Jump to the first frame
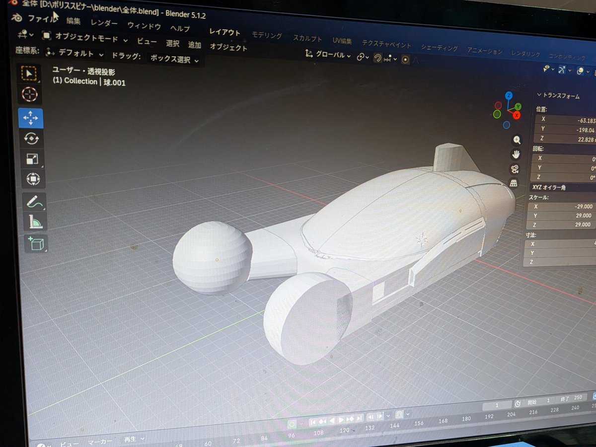 tap(313, 422)
